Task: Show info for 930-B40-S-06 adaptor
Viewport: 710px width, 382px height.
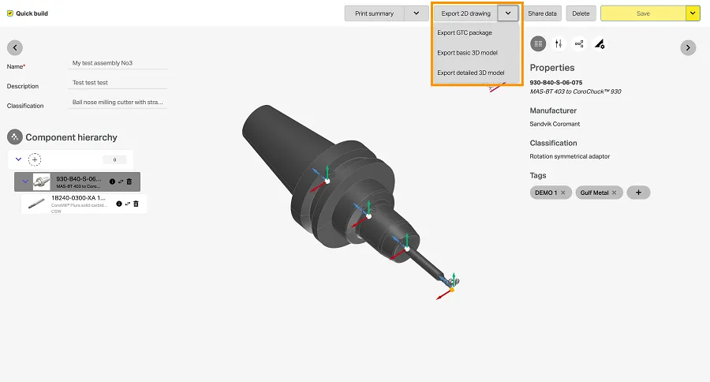Action: click(x=111, y=182)
